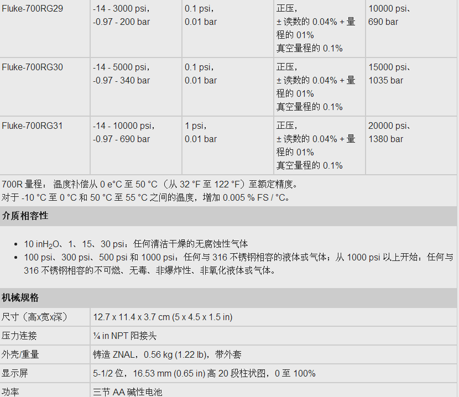Image resolution: width=459 pixels, height=397 pixels.
Task: Click the 铸造 ZNAL weight value
Action: pos(167,355)
